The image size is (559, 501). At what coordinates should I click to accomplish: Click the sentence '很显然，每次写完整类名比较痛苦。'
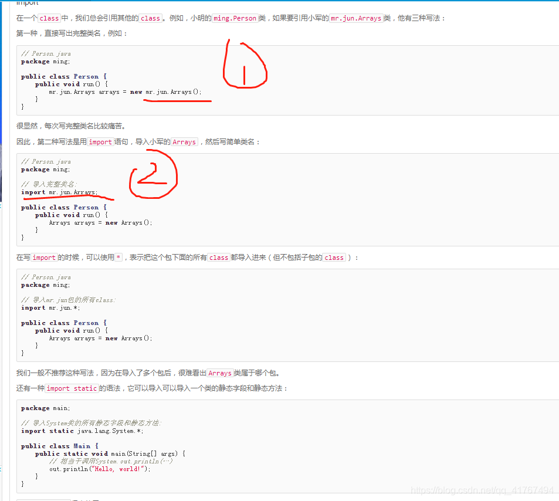pyautogui.click(x=71, y=126)
